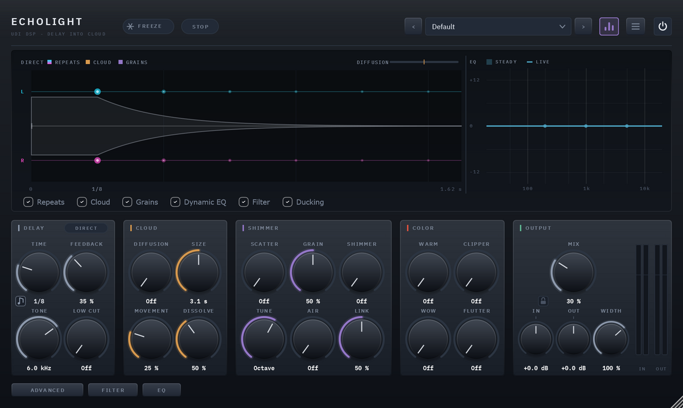The height and width of the screenshot is (408, 683).
Task: Click the Repeats legend swatch
Action: tap(50, 62)
